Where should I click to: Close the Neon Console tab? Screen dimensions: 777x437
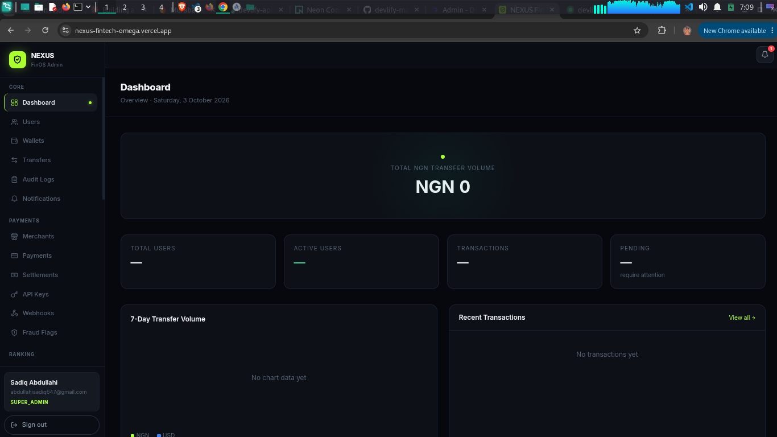pyautogui.click(x=348, y=10)
